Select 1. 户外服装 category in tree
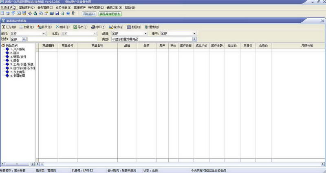Image resolution: width=326 pixels, height=173 pixels. pos(18,49)
